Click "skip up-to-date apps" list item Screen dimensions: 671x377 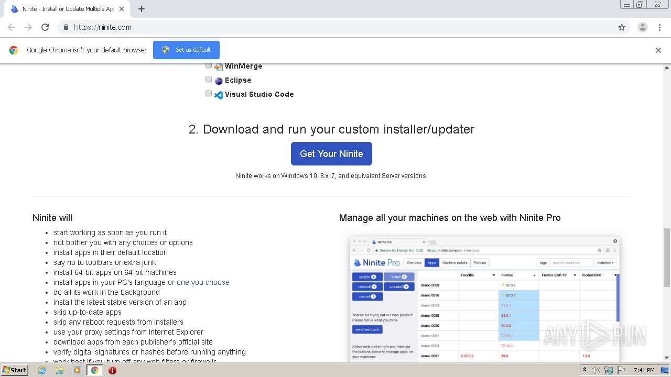click(x=88, y=312)
